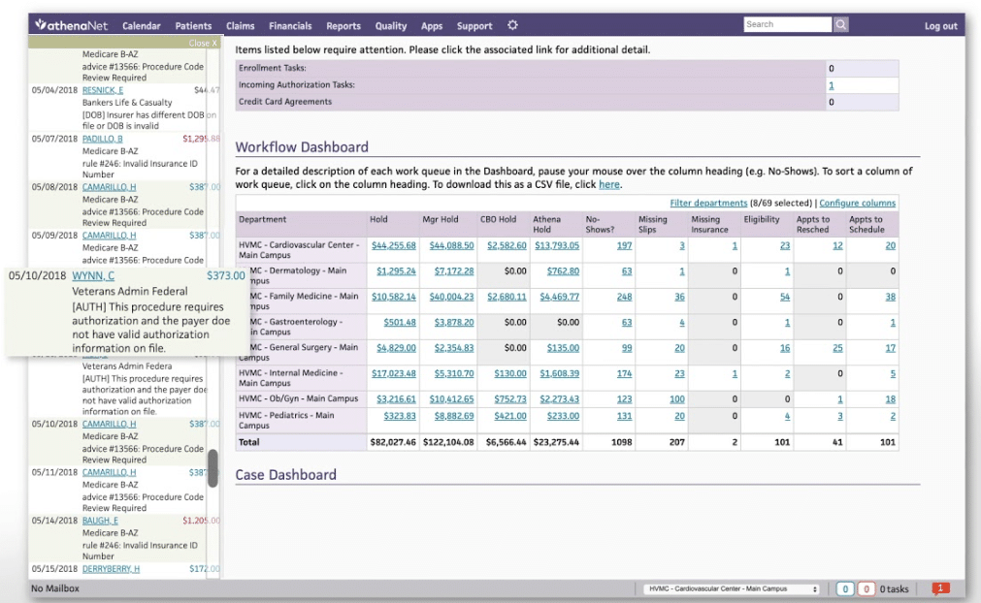This screenshot has height=603, width=981.
Task: Open General Surgery Appts to Resched 25
Action: tap(837, 348)
